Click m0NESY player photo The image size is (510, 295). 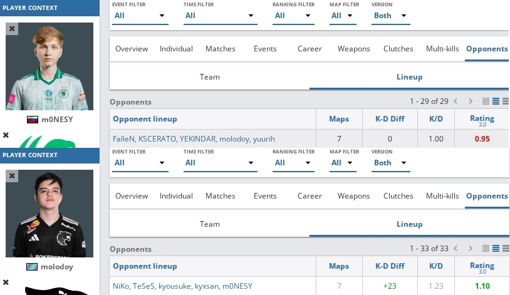coord(49,66)
